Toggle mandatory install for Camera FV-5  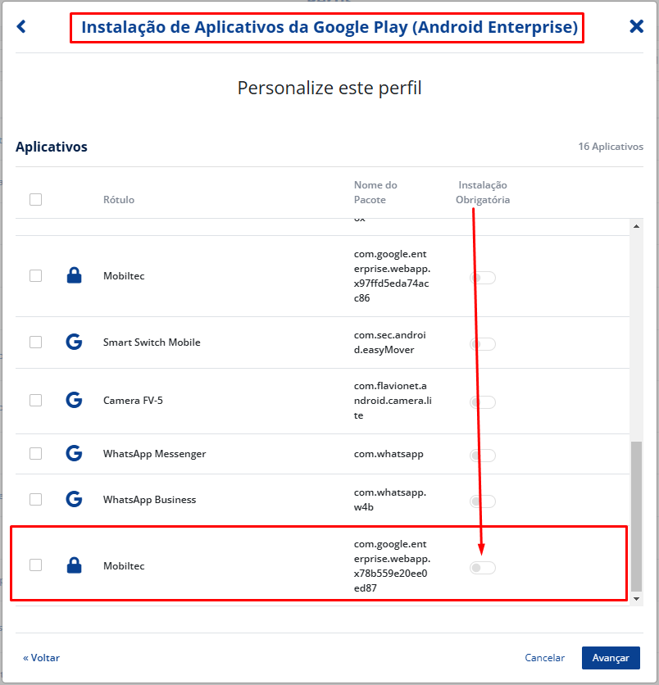click(483, 402)
